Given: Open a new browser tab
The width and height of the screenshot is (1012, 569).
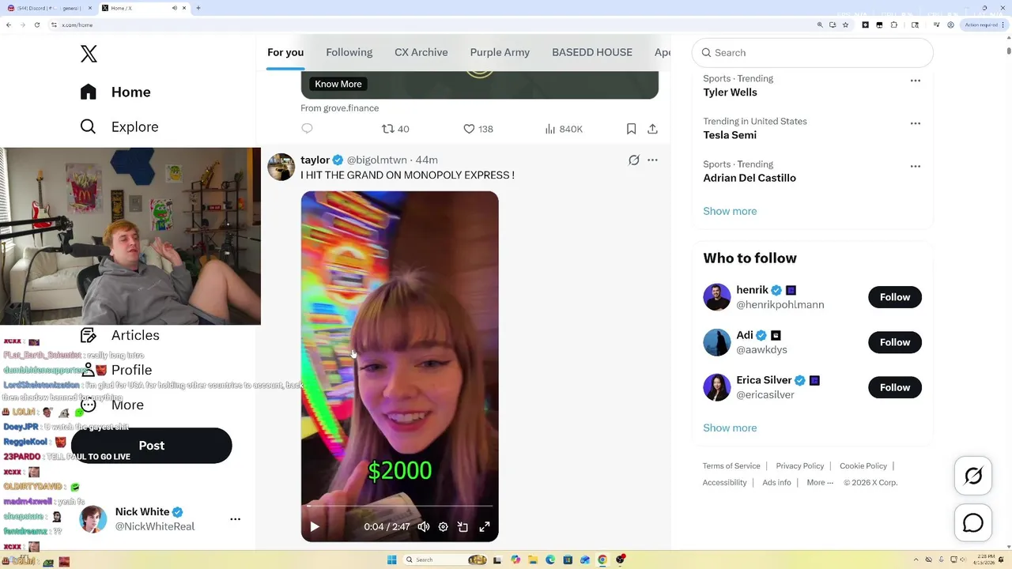Looking at the screenshot, I should [x=198, y=8].
